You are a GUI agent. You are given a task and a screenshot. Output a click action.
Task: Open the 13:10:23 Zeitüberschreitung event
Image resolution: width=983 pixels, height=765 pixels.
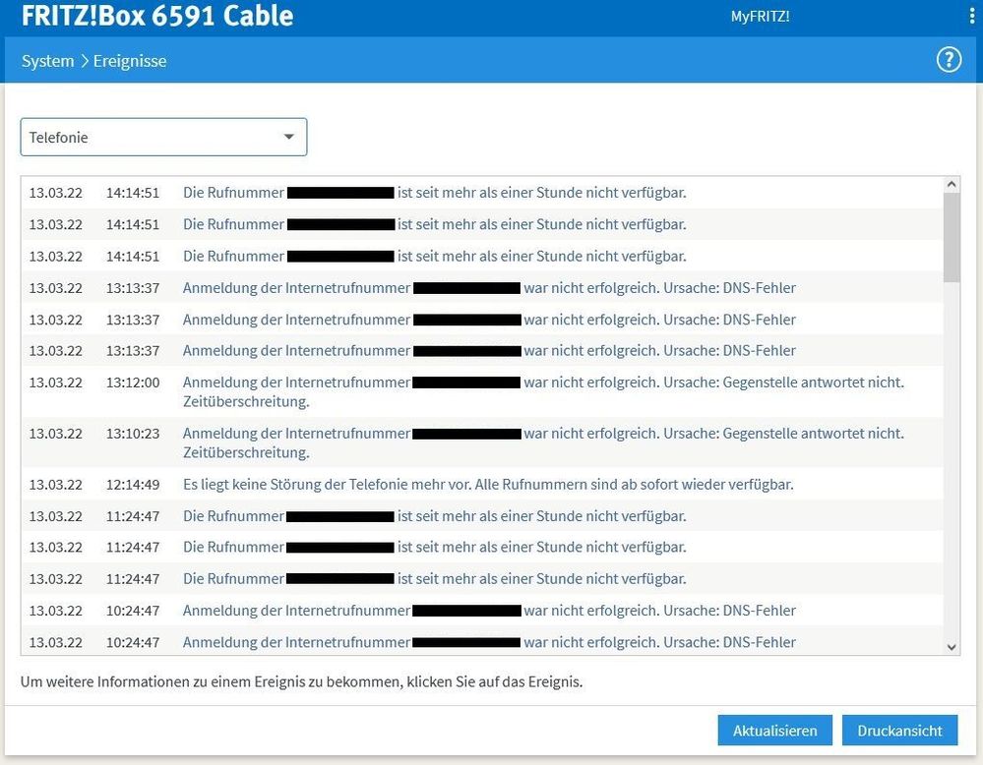pos(481,442)
